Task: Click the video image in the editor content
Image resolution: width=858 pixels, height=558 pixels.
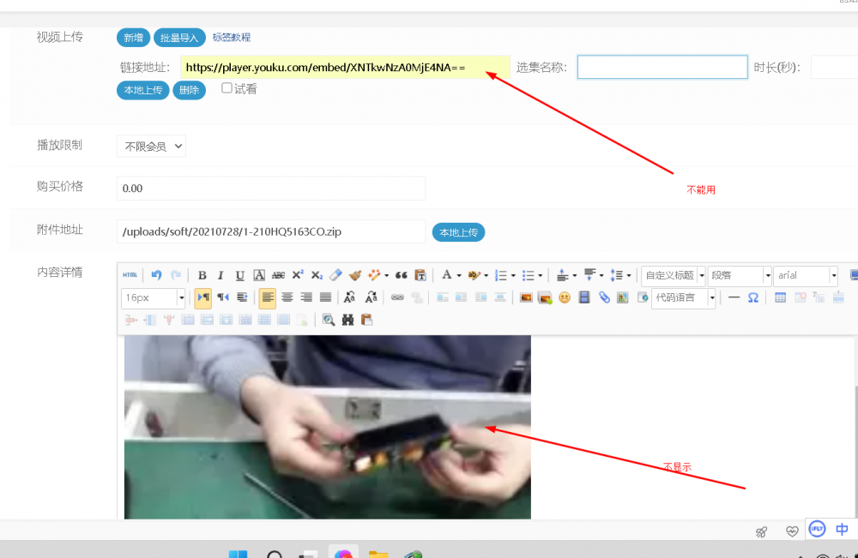Action: tap(327, 427)
